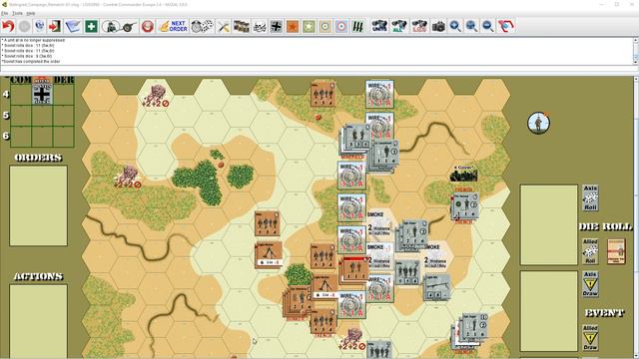Click the Axis cross counter on track row 4
Image resolution: width=639 pixels, height=359 pixels.
click(x=42, y=95)
